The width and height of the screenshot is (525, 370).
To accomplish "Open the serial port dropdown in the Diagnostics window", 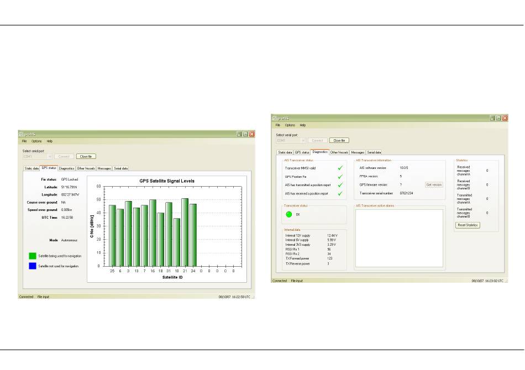I will [303, 140].
